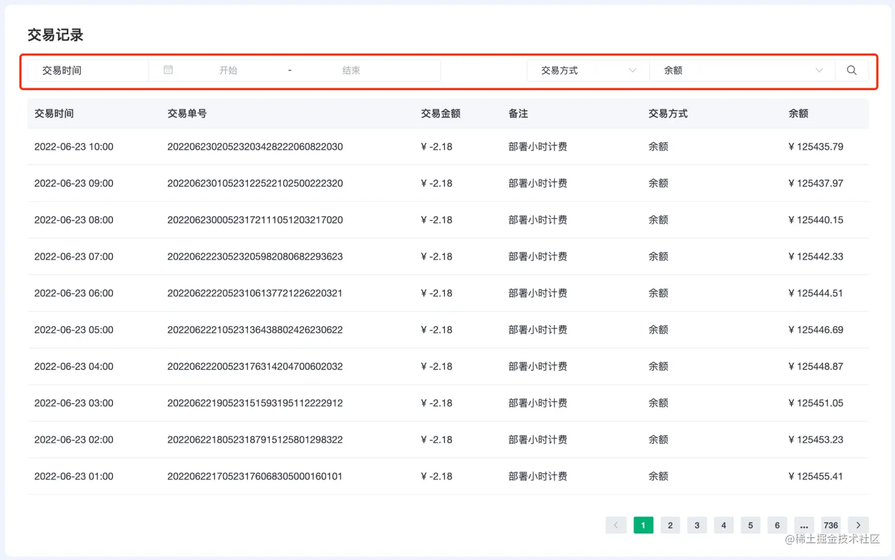Viewport: 895px width, 560px height.
Task: Expand the chevron beside 交易方式
Action: pos(632,70)
